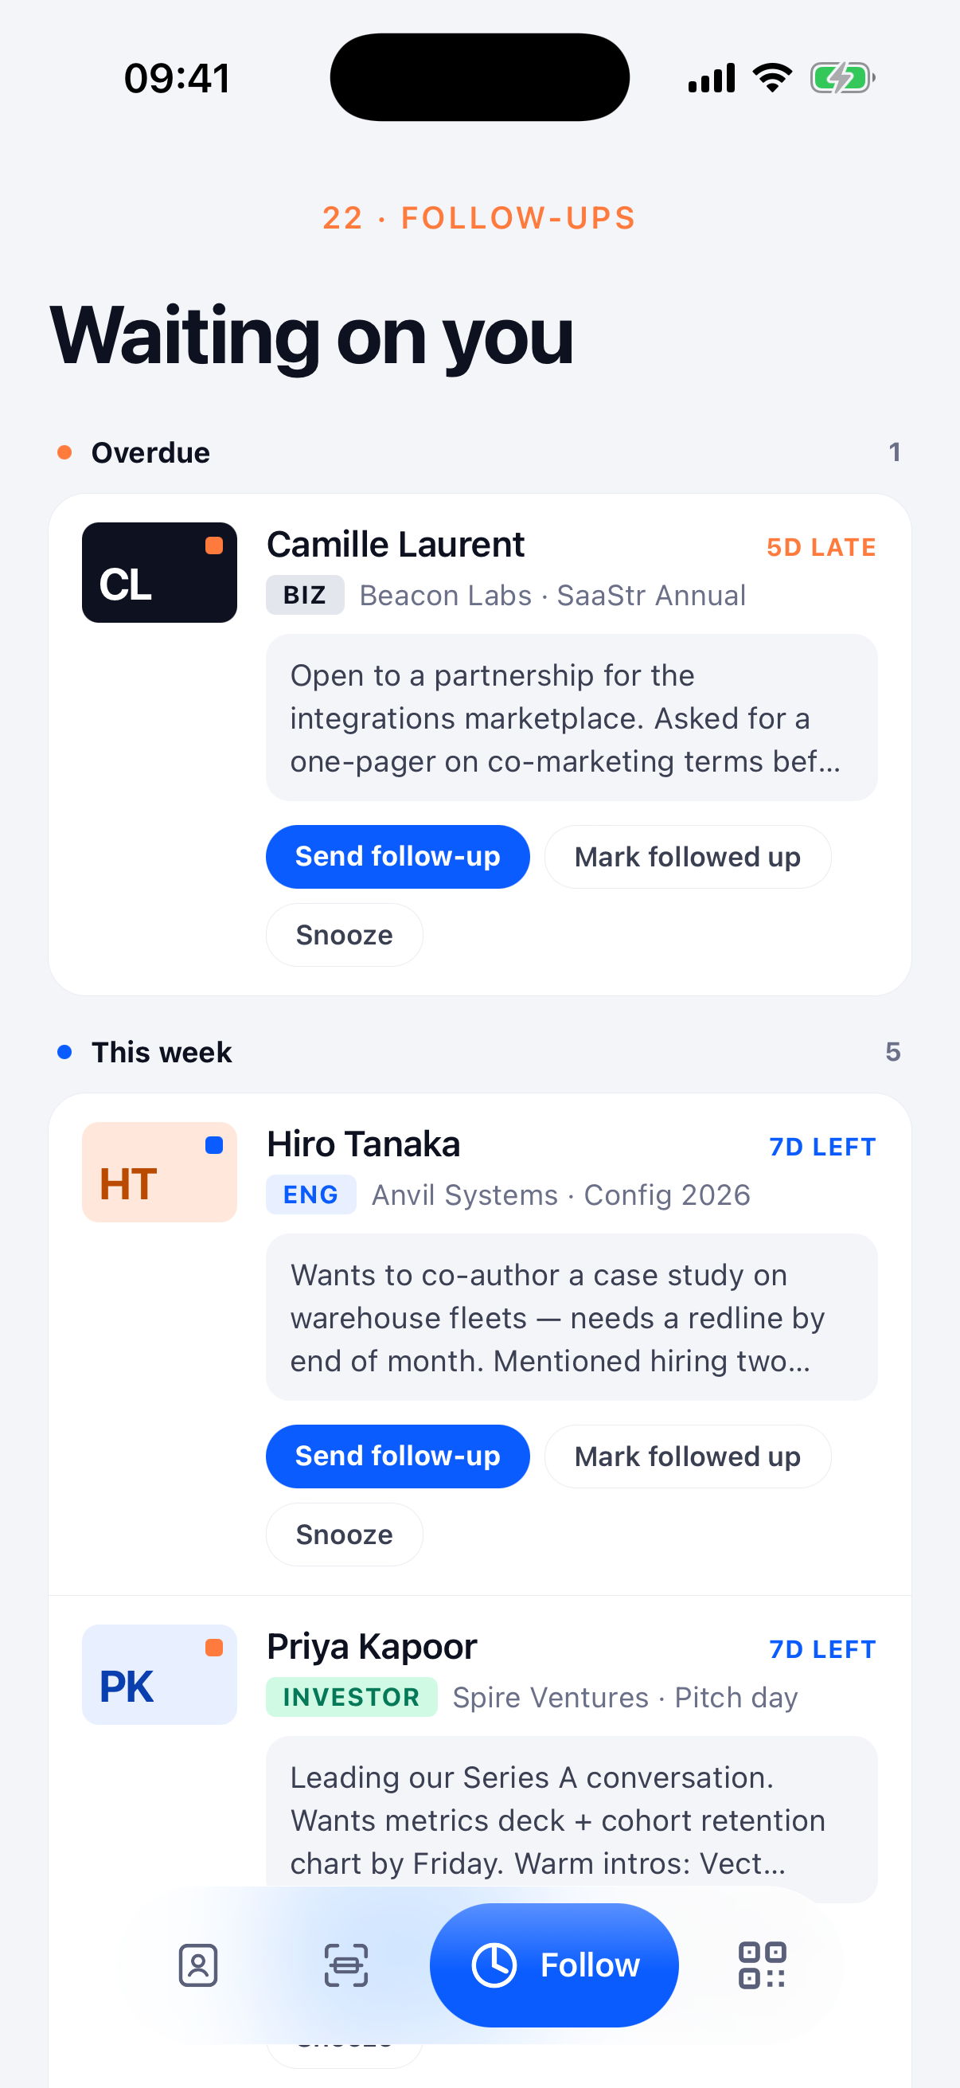Tap Camille Laurent's CL avatar
The height and width of the screenshot is (2088, 960).
click(x=159, y=573)
